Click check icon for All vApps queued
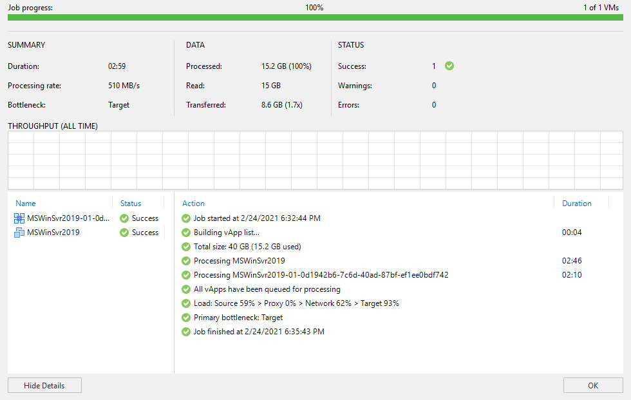Viewport: 631px width, 400px height. [186, 289]
